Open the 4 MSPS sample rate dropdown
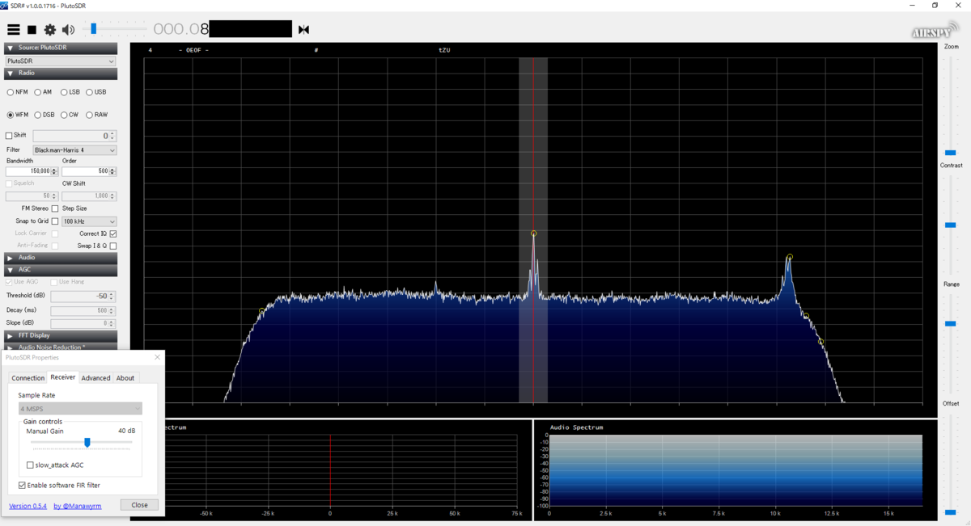Viewport: 971px width, 526px height. [80, 409]
